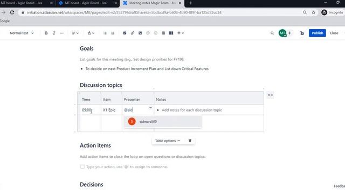Screen dimensions: 345x194
Task: Click the Decisions heading
Action: click(91, 184)
